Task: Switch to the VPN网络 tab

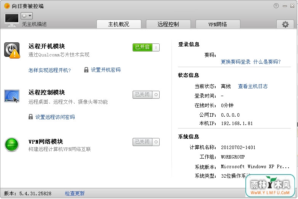Action: click(218, 24)
